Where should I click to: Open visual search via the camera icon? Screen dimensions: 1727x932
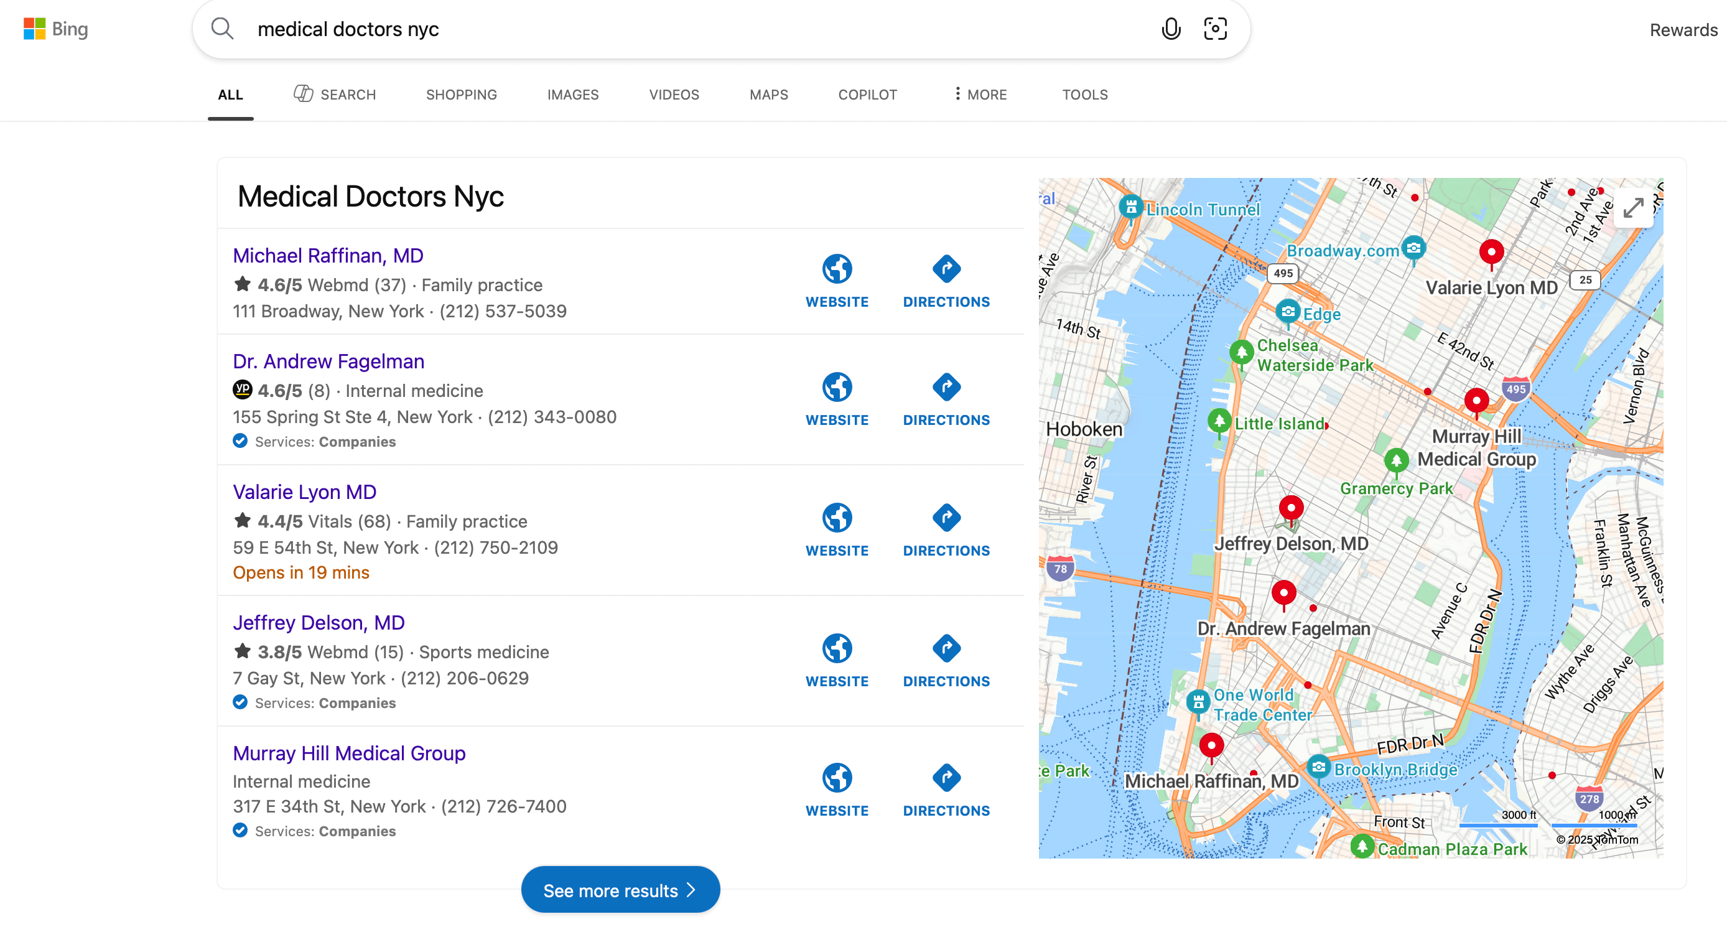click(x=1214, y=29)
